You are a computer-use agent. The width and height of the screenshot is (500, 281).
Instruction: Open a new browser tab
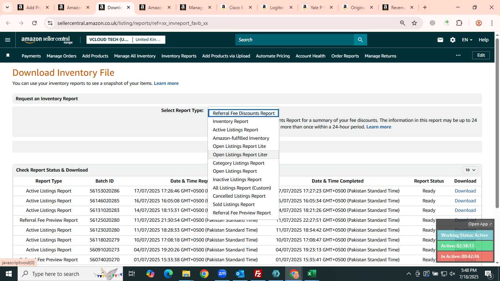(425, 7)
